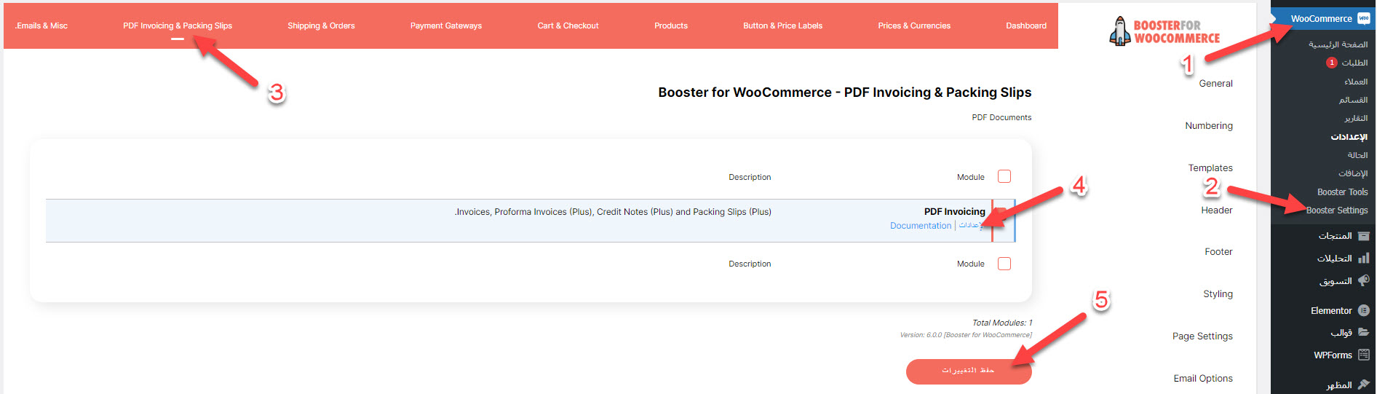Toggle the select-all Module checkbox in the table header
The image size is (1377, 394).
tap(1004, 176)
